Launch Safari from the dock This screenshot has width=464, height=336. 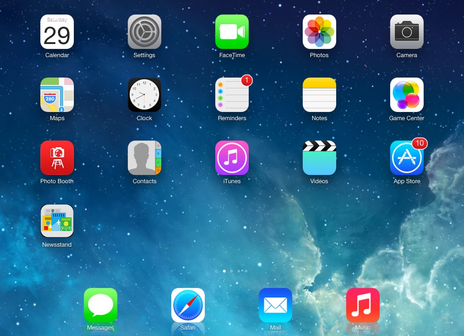coord(188,305)
